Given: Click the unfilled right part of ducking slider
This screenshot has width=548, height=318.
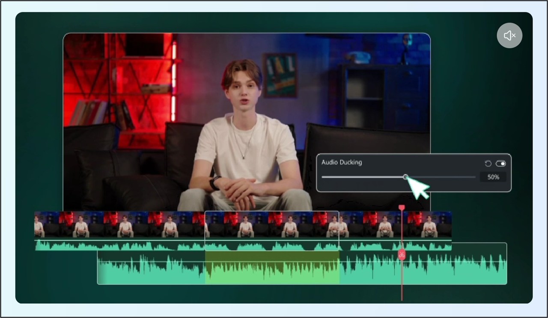Looking at the screenshot, I should pyautogui.click(x=441, y=177).
